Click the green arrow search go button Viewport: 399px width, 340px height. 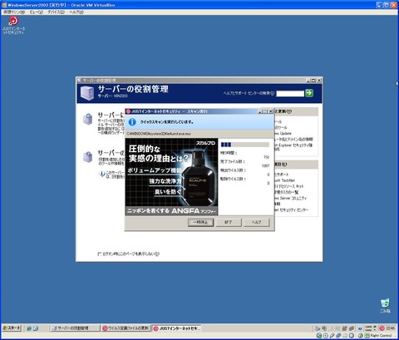(x=309, y=93)
